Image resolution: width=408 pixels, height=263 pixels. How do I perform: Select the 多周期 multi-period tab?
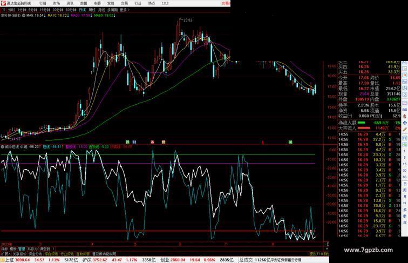coord(112,10)
